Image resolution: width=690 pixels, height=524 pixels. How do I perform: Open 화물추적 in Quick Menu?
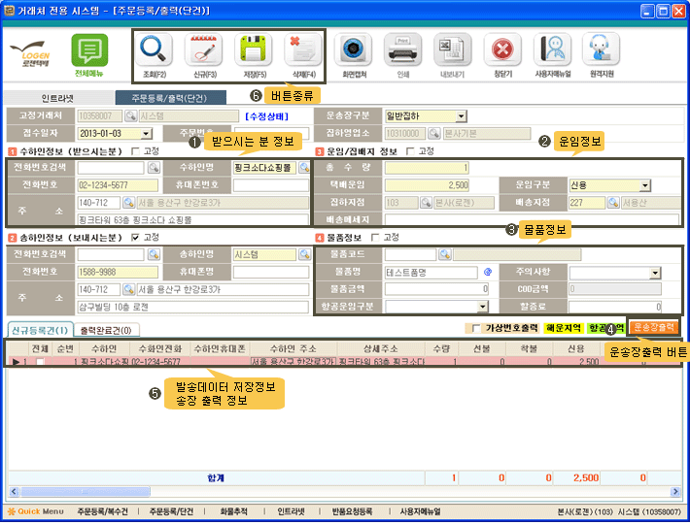click(233, 511)
